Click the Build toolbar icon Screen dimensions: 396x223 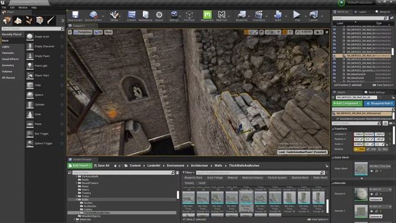click(x=278, y=15)
